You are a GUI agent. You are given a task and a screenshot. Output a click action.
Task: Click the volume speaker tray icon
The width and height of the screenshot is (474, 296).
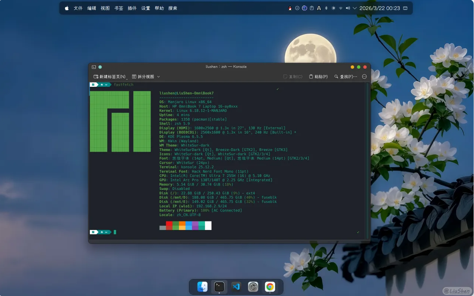(348, 8)
